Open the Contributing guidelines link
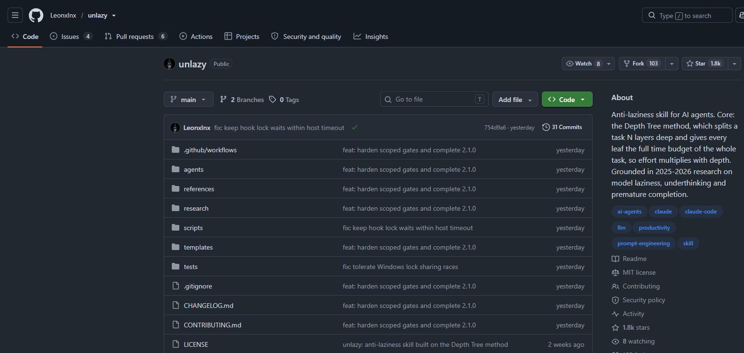 pyautogui.click(x=636, y=286)
